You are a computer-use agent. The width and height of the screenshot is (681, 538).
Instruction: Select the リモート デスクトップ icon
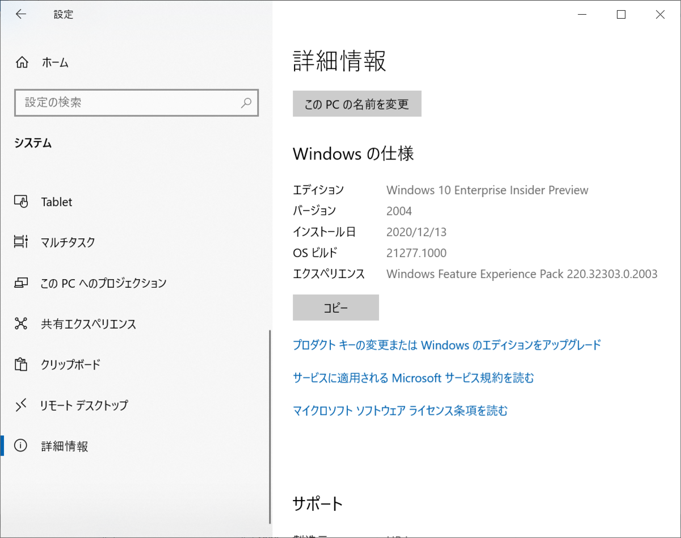[21, 405]
